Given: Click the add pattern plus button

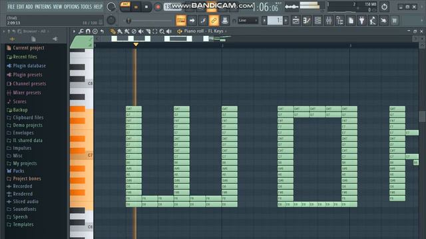Looking at the screenshot, I should click(x=286, y=21).
